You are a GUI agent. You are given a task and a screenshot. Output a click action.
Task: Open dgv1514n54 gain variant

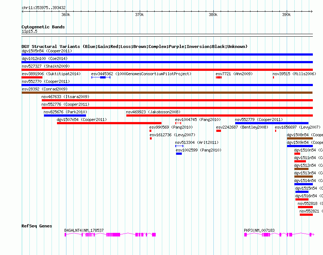(304, 184)
